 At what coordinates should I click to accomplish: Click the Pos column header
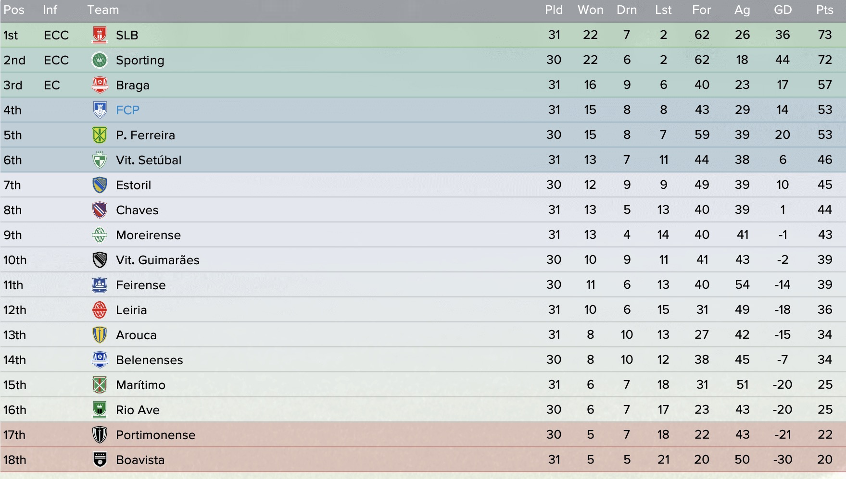(x=14, y=10)
